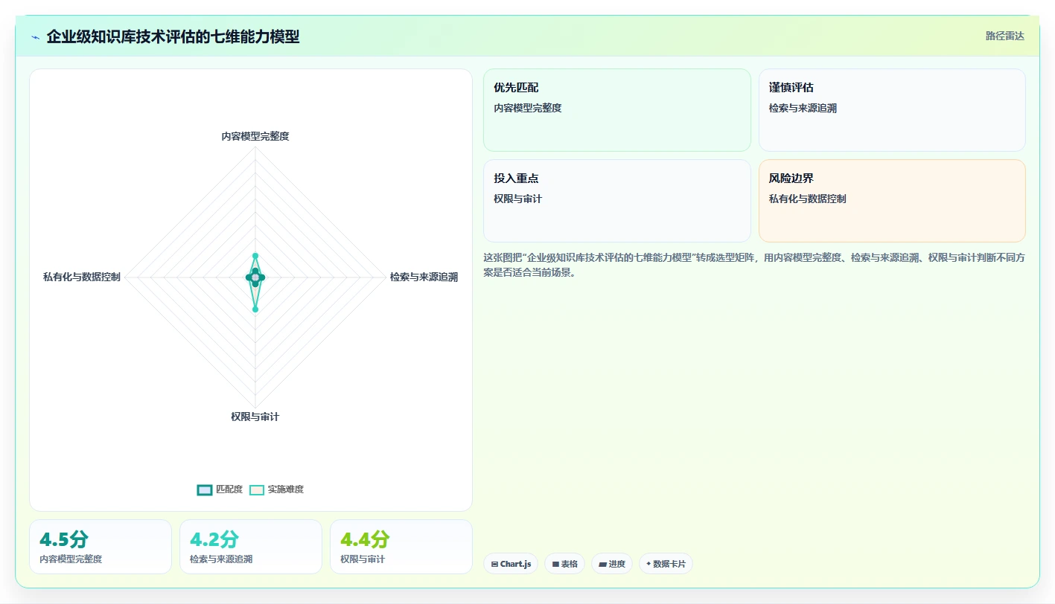1055x604 pixels.
Task: Click the header icon beside the title
Action: click(35, 37)
